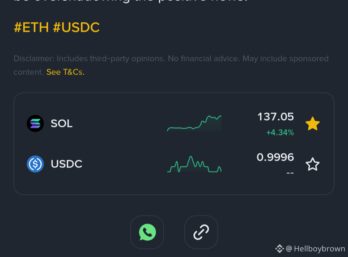Select the SOL ticker name

pyautogui.click(x=62, y=124)
